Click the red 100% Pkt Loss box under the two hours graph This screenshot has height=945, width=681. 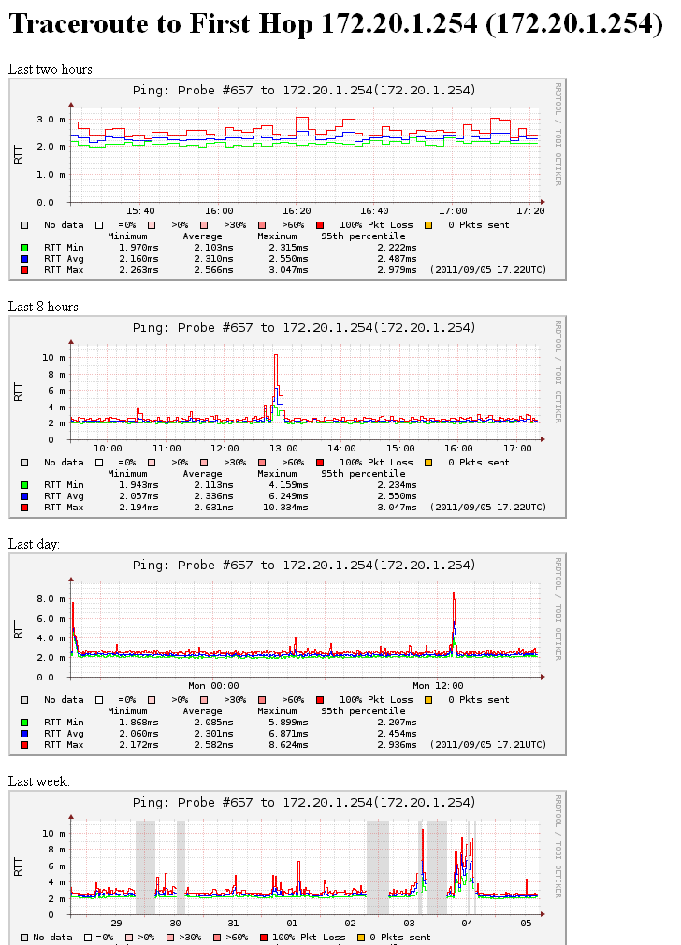(x=320, y=225)
